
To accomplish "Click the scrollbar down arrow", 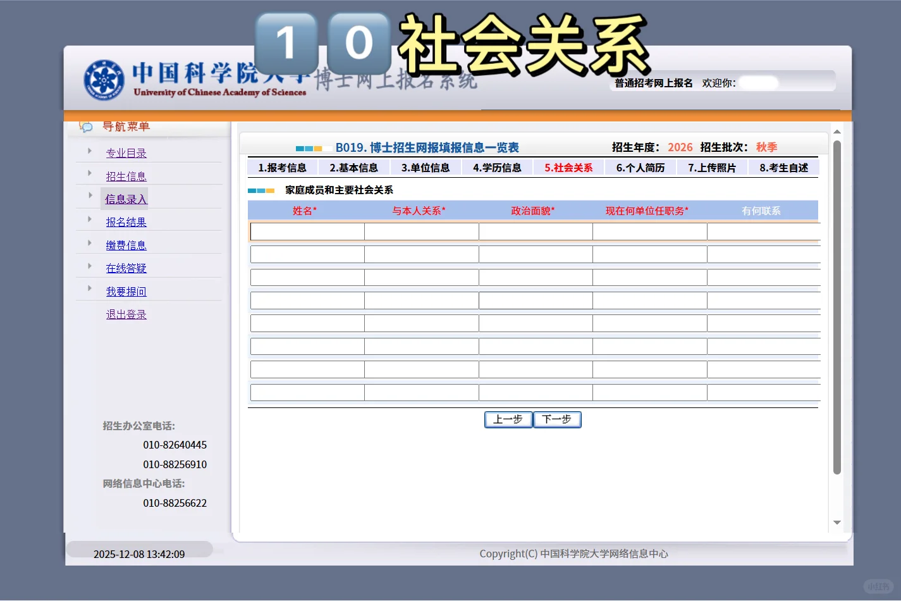I will [x=837, y=523].
